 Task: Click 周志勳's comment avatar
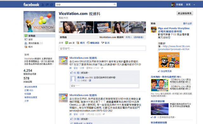pos(73,79)
